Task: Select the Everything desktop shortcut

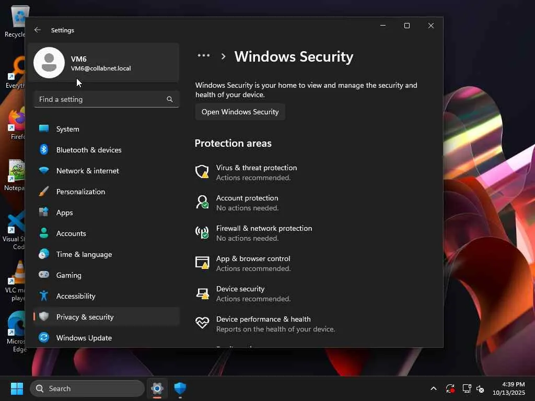Action: tap(15, 73)
